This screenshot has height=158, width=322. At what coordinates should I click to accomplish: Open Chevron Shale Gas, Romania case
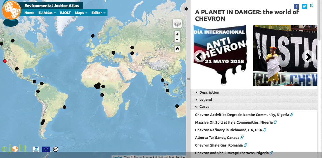(x=219, y=145)
